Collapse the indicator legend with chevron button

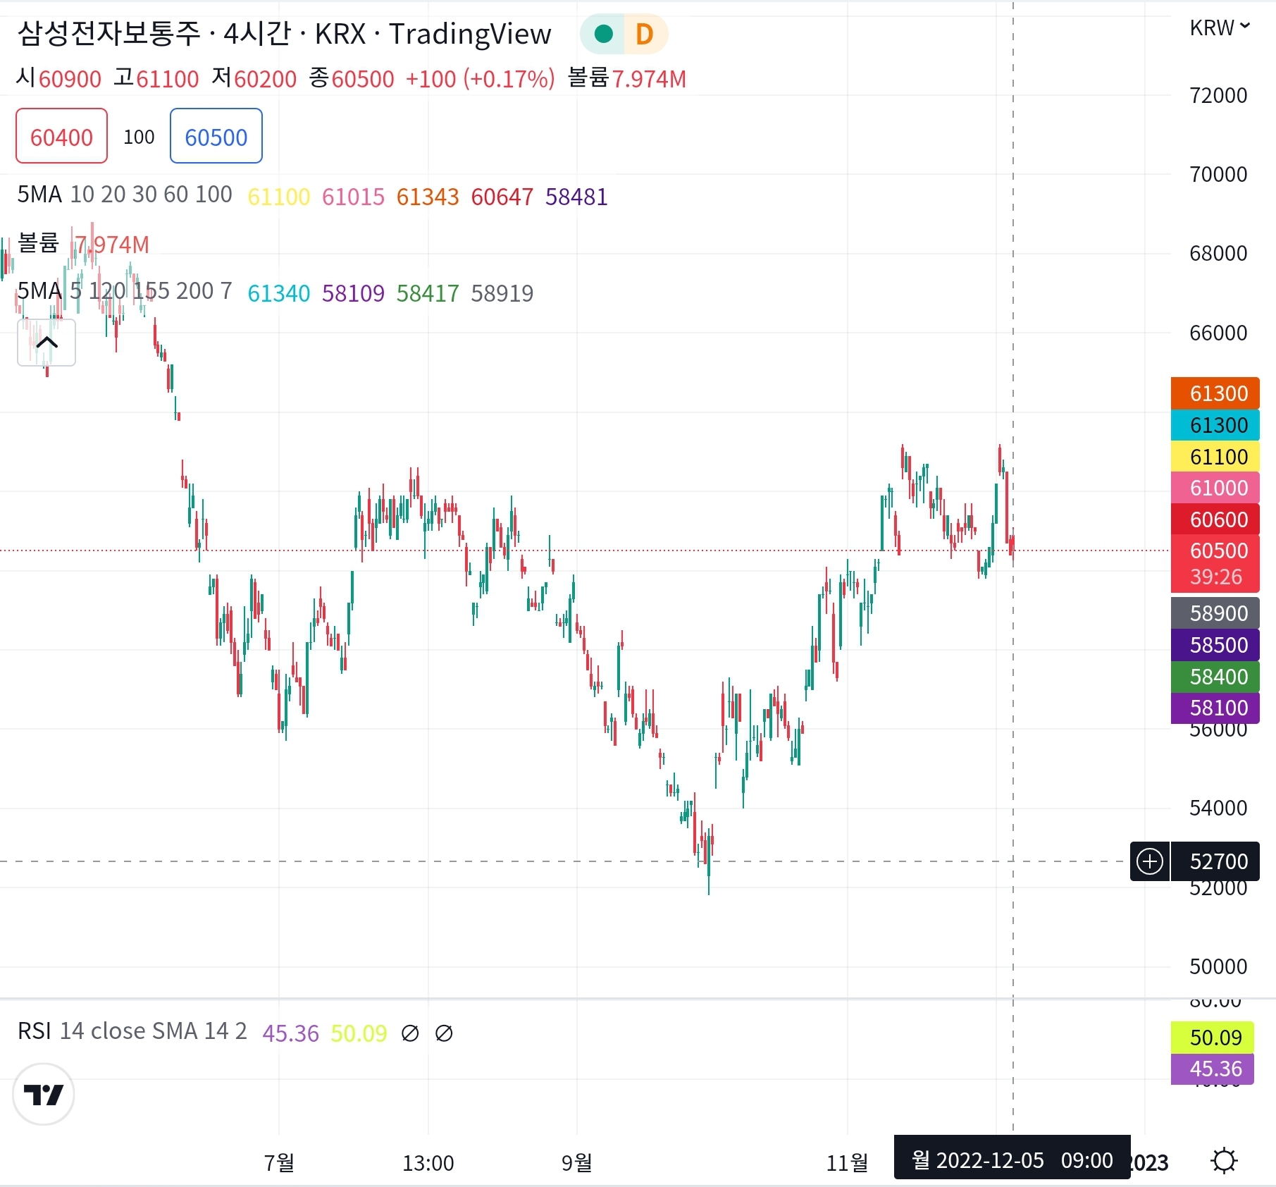47,343
